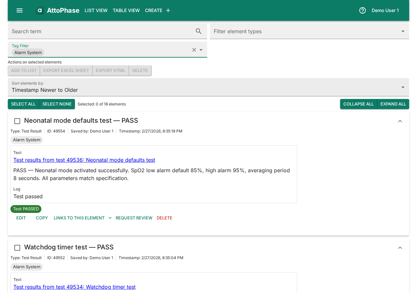Image resolution: width=417 pixels, height=293 pixels.
Task: Click the plus icon next to CREATE
Action: (x=168, y=10)
